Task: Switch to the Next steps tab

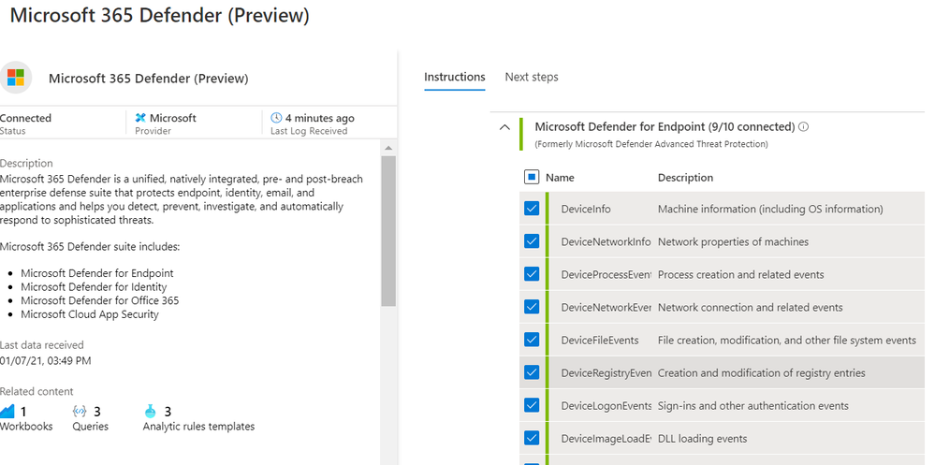Action: pyautogui.click(x=532, y=77)
